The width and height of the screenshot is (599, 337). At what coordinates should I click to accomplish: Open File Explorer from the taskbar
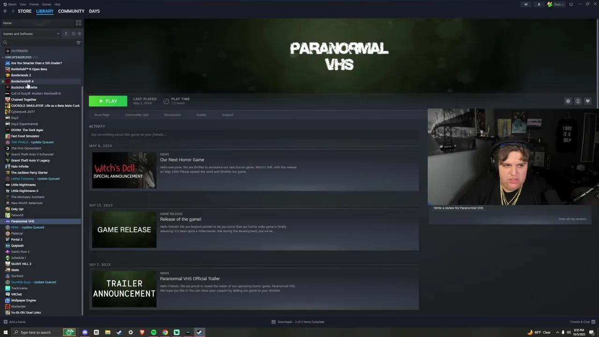pyautogui.click(x=108, y=332)
